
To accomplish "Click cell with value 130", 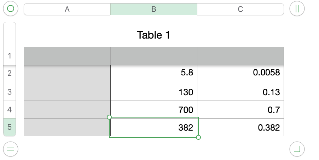I will pos(154,92).
